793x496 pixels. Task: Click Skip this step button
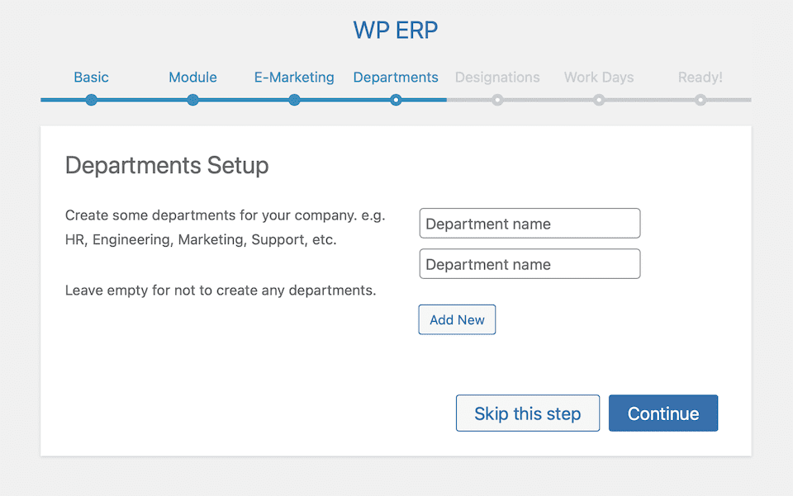click(527, 413)
